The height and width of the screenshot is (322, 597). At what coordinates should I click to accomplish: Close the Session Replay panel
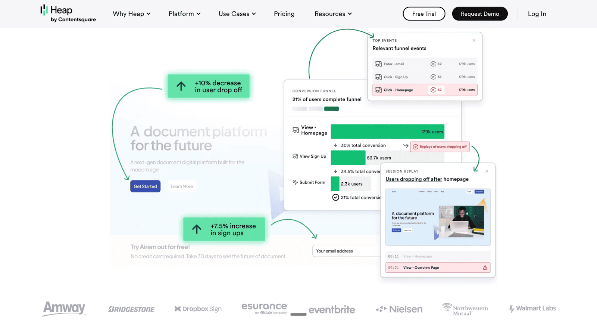click(x=487, y=171)
